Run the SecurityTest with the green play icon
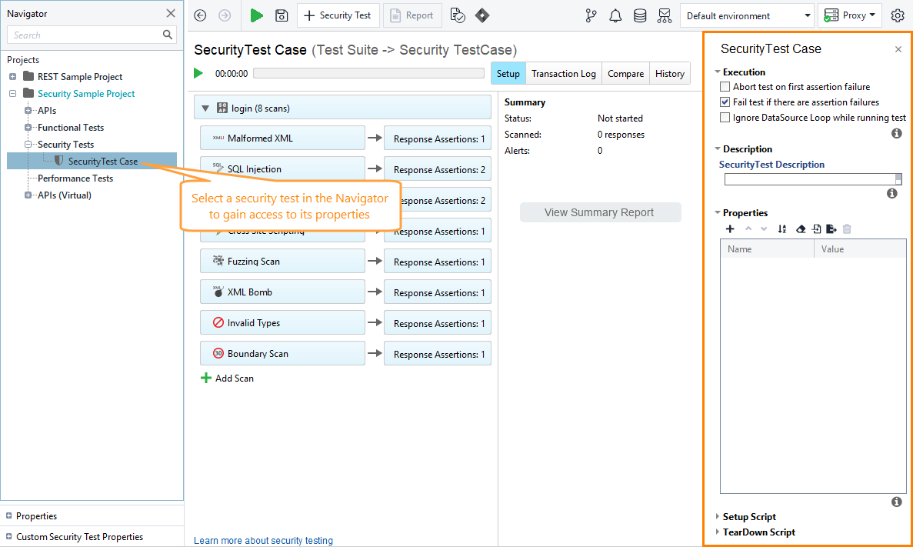The image size is (913, 547). point(256,15)
